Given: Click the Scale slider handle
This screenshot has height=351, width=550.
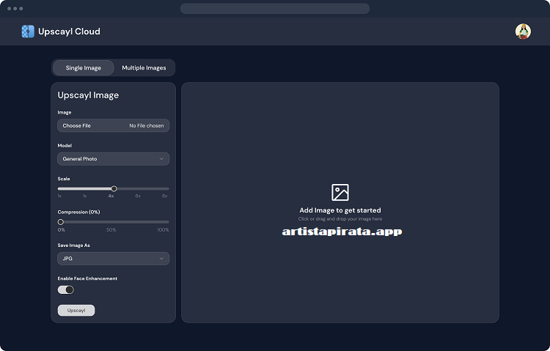Looking at the screenshot, I should click(114, 188).
